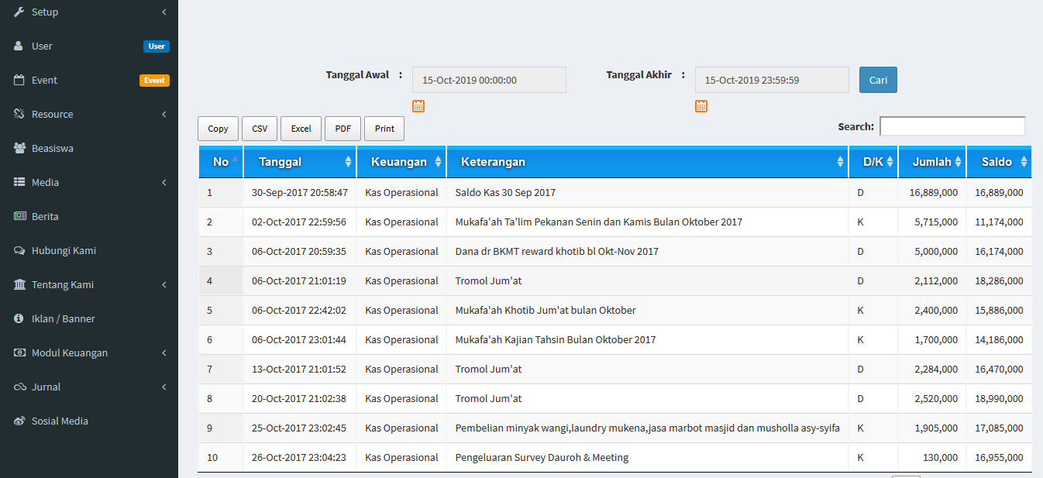The height and width of the screenshot is (478, 1043).
Task: Open the Sosial Media menu item
Action: click(89, 421)
